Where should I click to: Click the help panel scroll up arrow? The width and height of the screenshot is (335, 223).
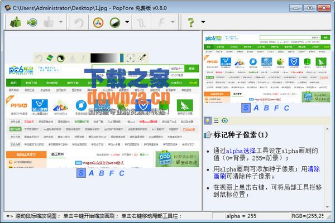[x=327, y=129]
